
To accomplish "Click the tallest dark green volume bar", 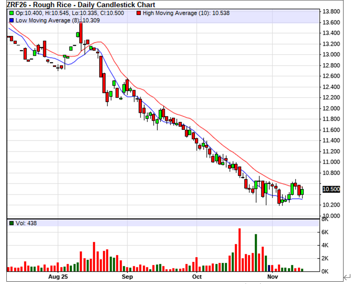I will (256, 253).
